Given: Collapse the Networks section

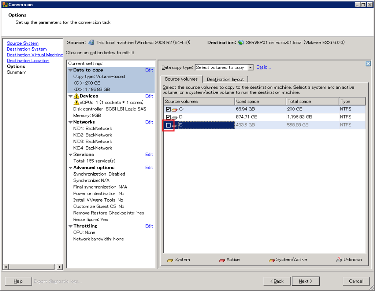Looking at the screenshot, I should click(71, 122).
